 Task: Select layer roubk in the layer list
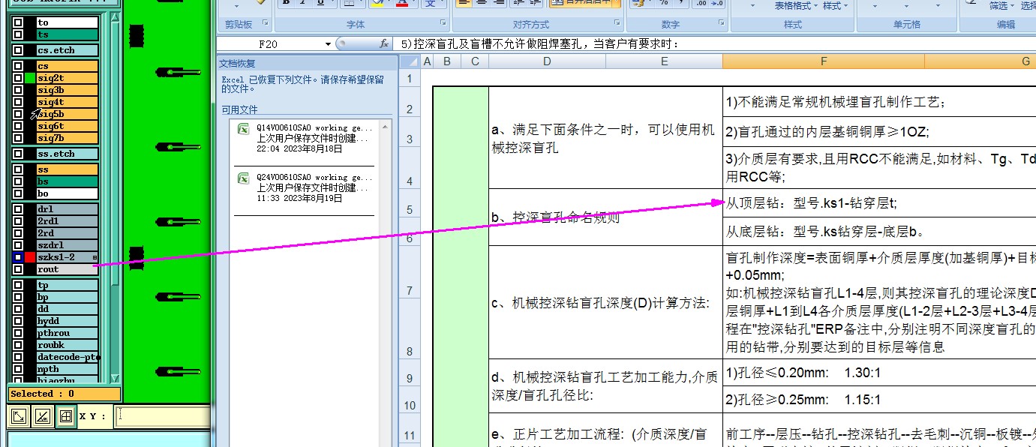coord(68,345)
